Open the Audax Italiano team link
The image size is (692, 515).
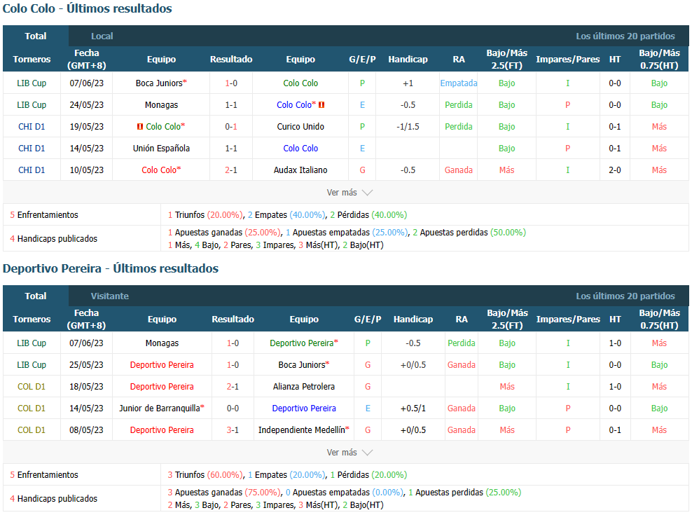pos(300,170)
